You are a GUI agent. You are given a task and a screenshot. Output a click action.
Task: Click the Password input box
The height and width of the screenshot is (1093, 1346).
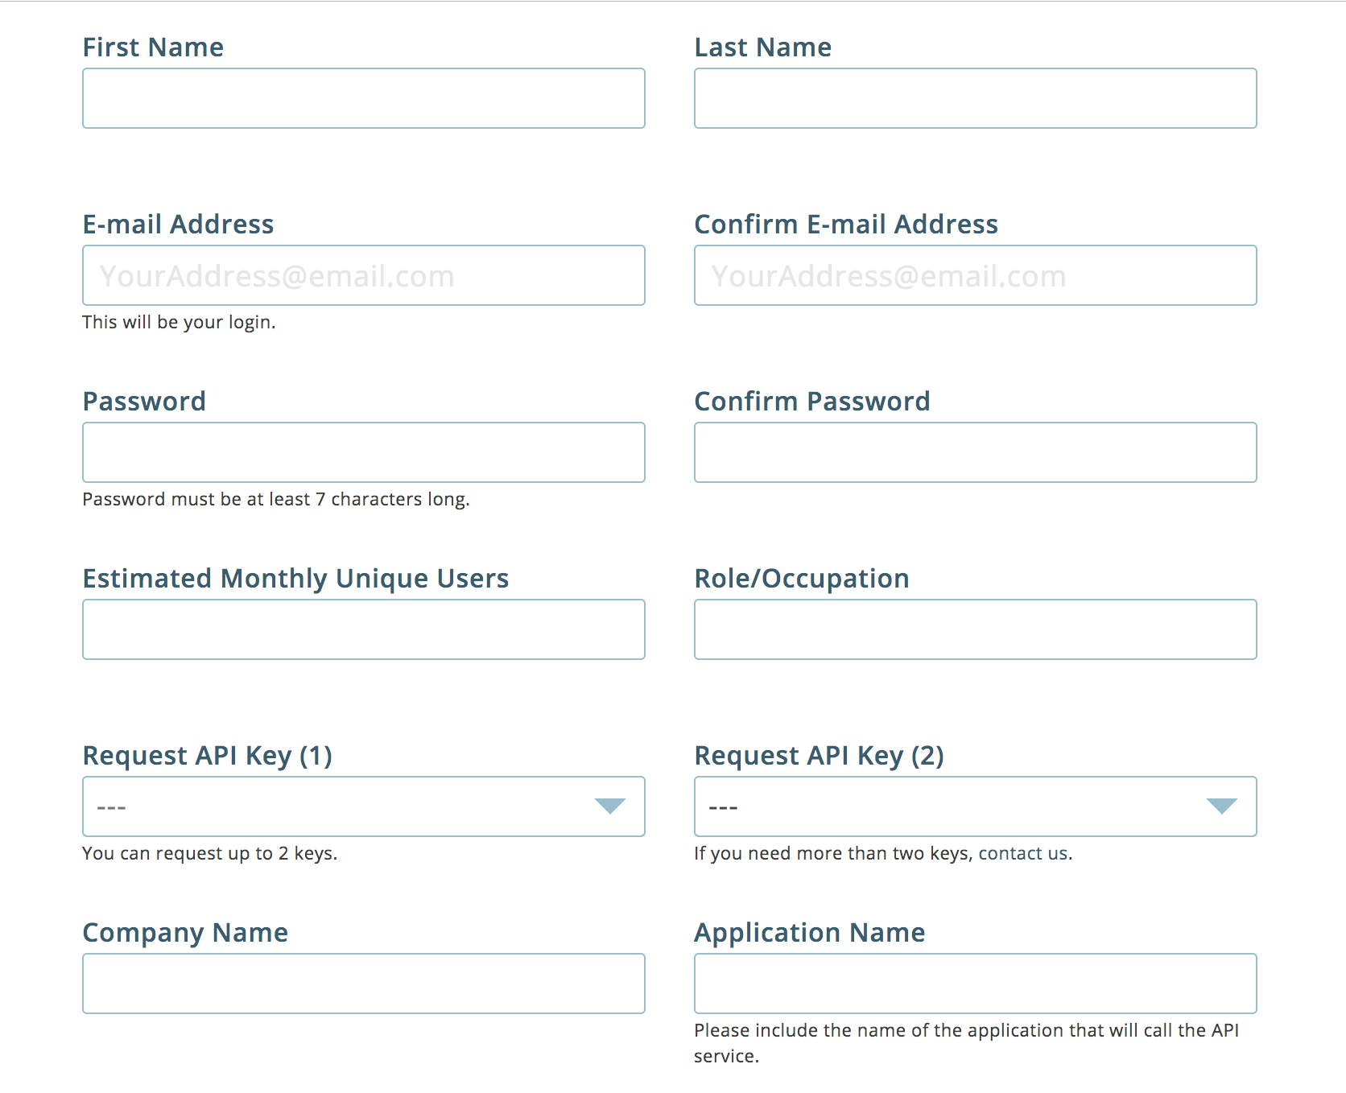click(364, 452)
